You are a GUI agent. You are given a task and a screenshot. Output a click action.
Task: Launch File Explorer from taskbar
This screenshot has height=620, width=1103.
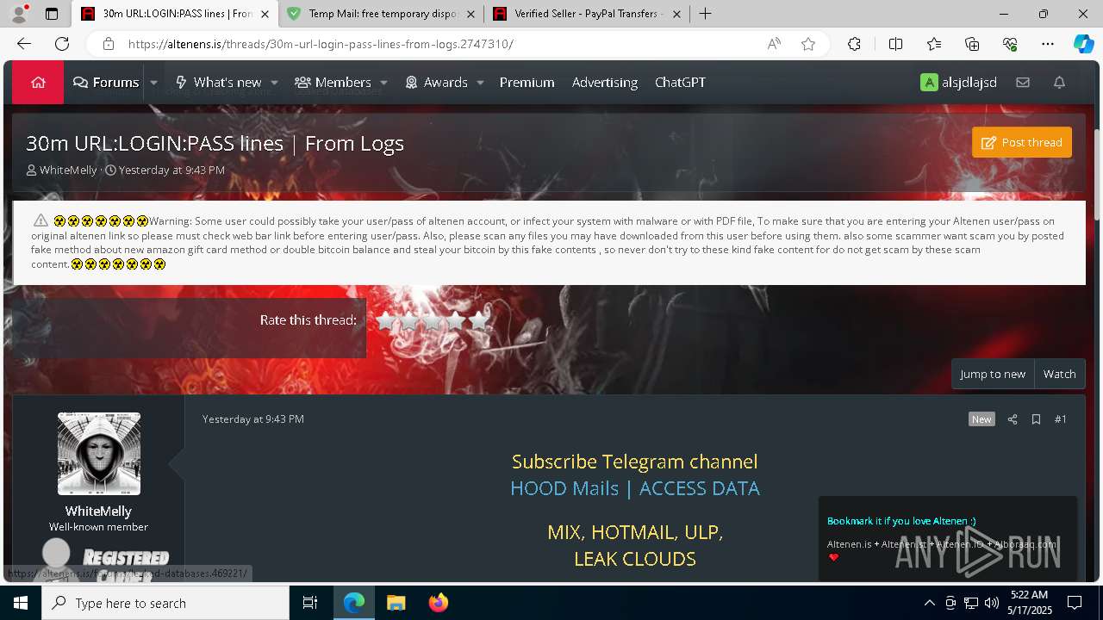click(396, 603)
